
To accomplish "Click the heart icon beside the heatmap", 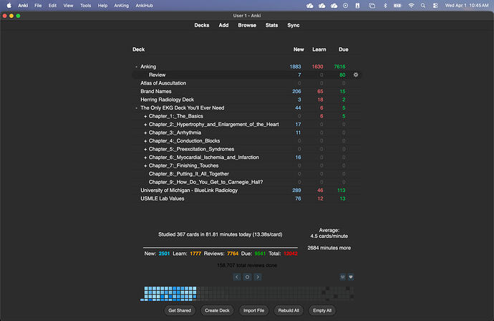I will (351, 277).
